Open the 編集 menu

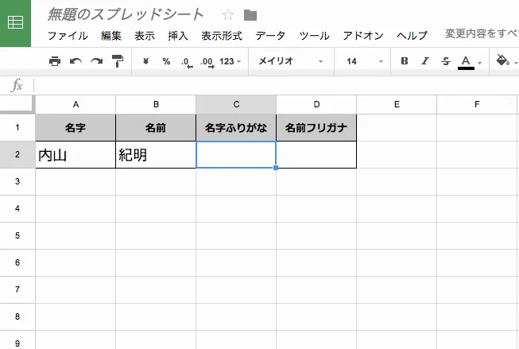pos(111,36)
